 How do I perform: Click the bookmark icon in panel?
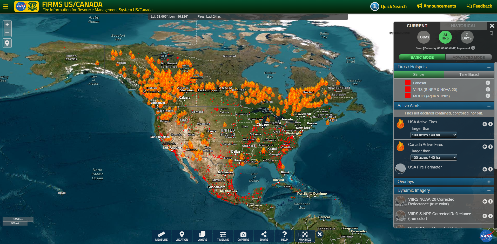pos(491,33)
